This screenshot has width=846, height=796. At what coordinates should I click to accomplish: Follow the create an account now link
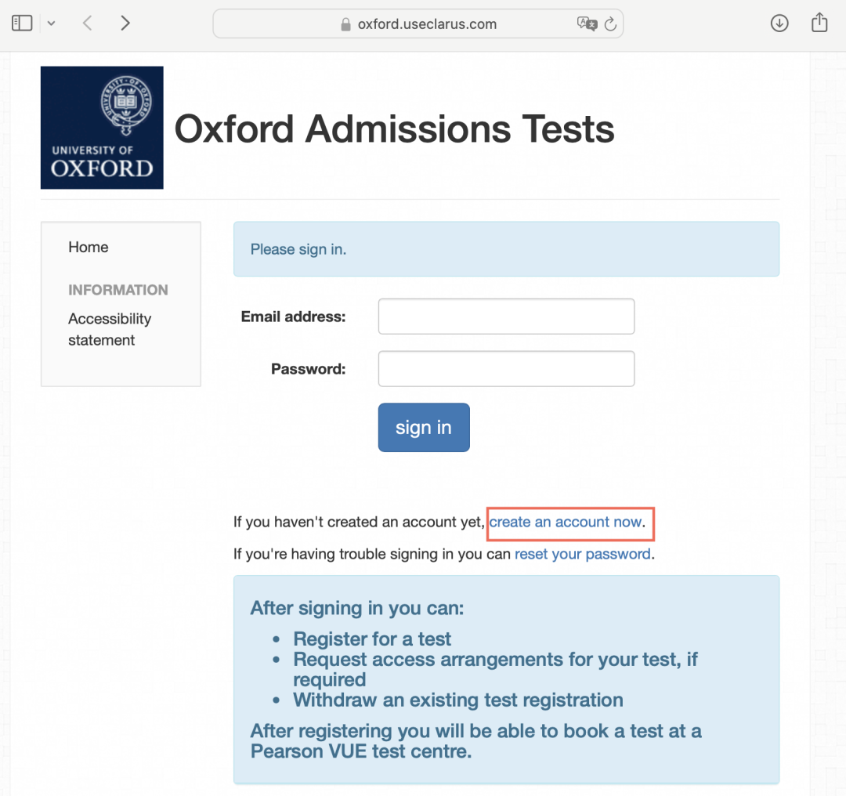point(566,522)
